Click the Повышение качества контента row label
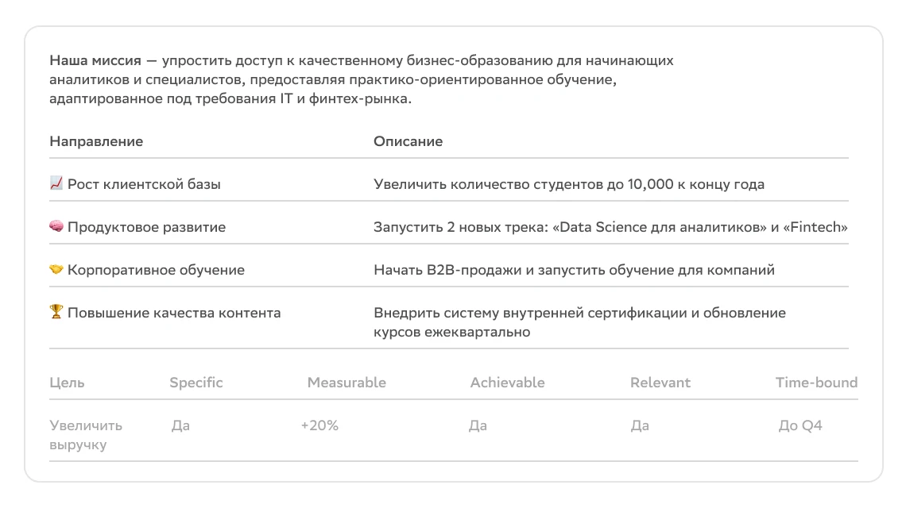The height and width of the screenshot is (508, 906). [x=174, y=313]
